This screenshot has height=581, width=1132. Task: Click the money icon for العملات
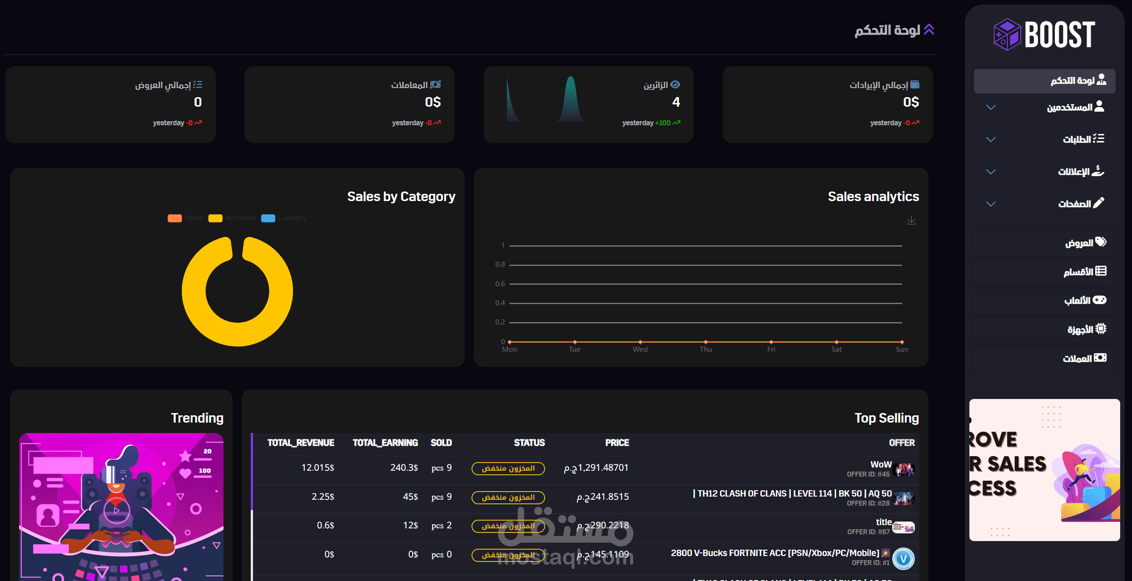click(x=1100, y=358)
